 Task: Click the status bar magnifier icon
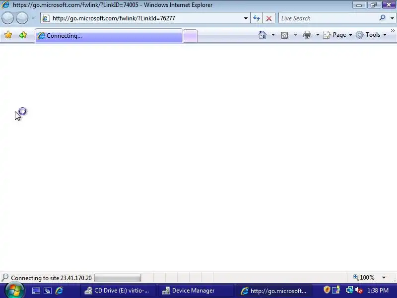[x=5, y=278]
